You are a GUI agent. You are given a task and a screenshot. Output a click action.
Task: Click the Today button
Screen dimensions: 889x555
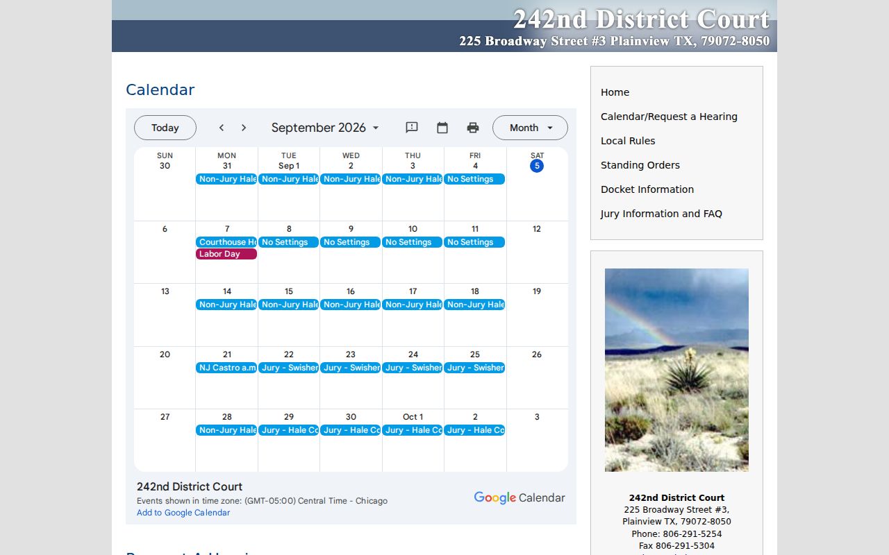tap(165, 128)
